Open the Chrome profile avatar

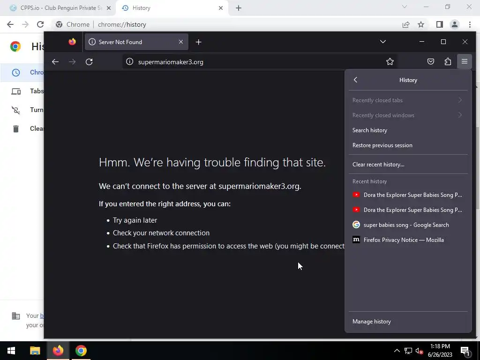pos(455,24)
